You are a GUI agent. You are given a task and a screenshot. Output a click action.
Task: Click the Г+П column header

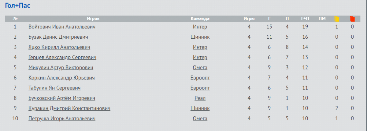point(305,19)
